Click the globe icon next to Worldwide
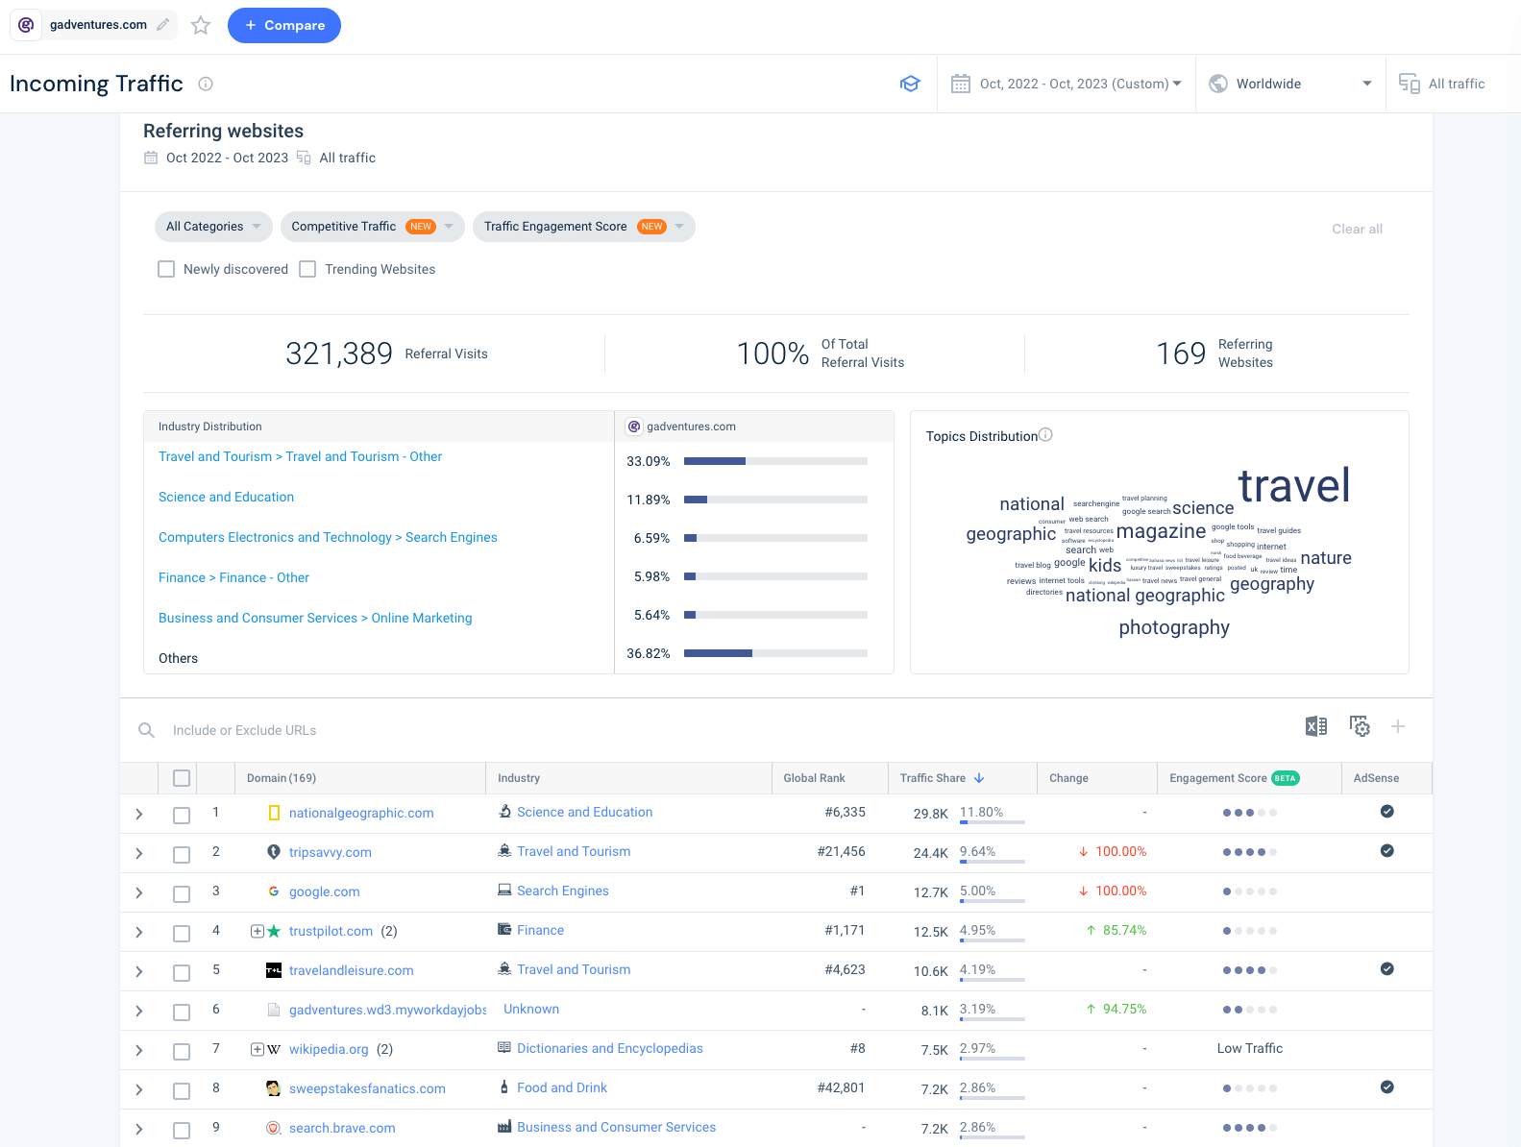This screenshot has height=1147, width=1521. (x=1218, y=84)
